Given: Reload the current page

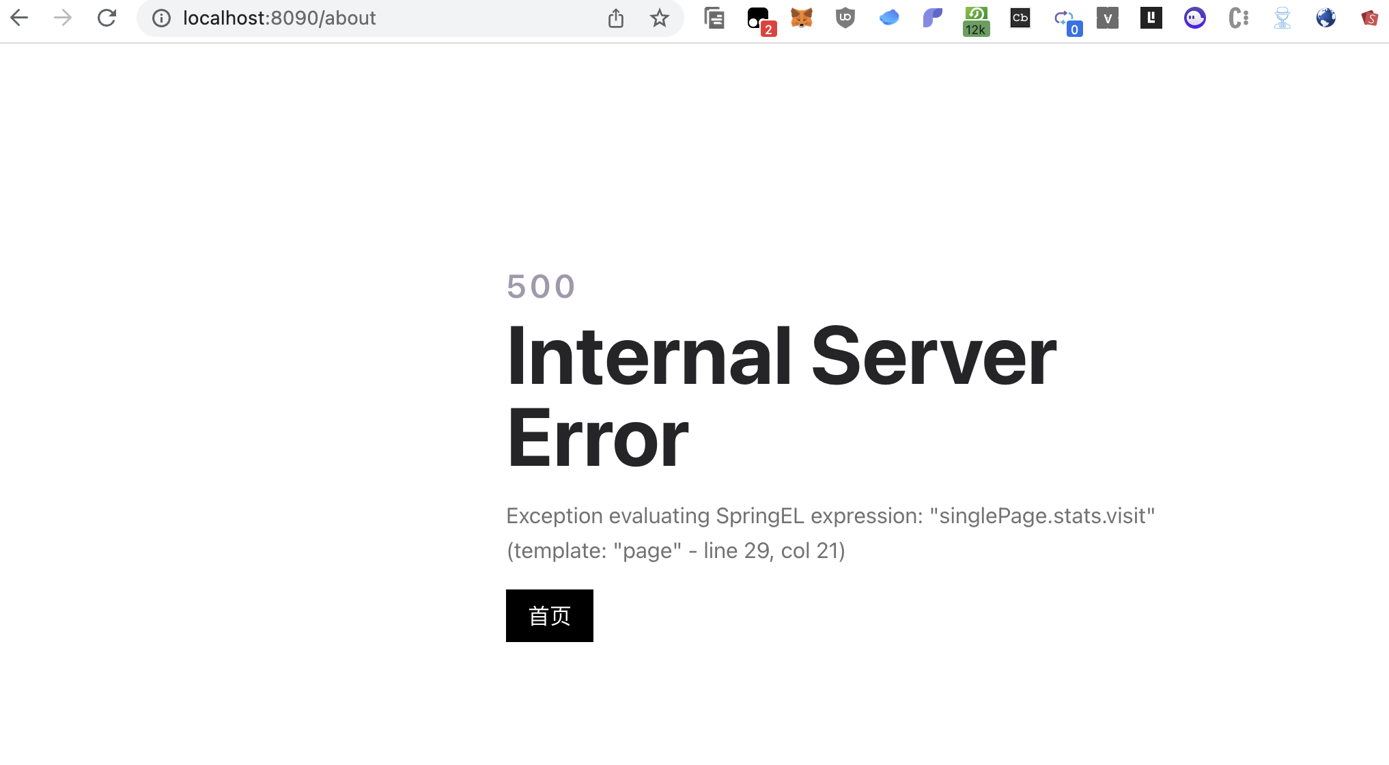Looking at the screenshot, I should (107, 18).
